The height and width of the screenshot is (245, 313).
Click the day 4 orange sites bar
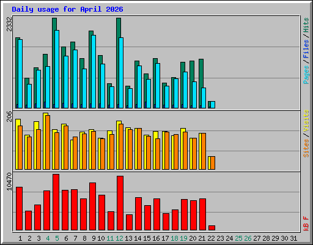[48, 142]
